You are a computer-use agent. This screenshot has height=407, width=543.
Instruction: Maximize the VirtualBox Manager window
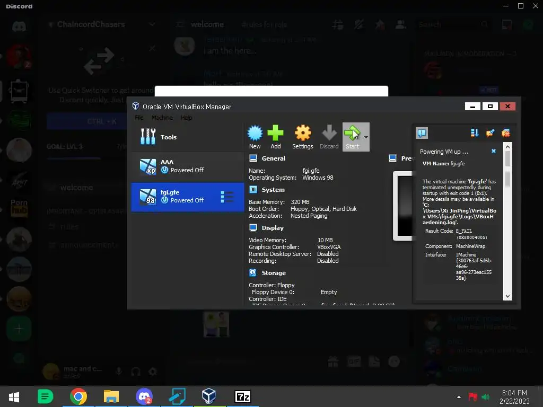pyautogui.click(x=490, y=106)
